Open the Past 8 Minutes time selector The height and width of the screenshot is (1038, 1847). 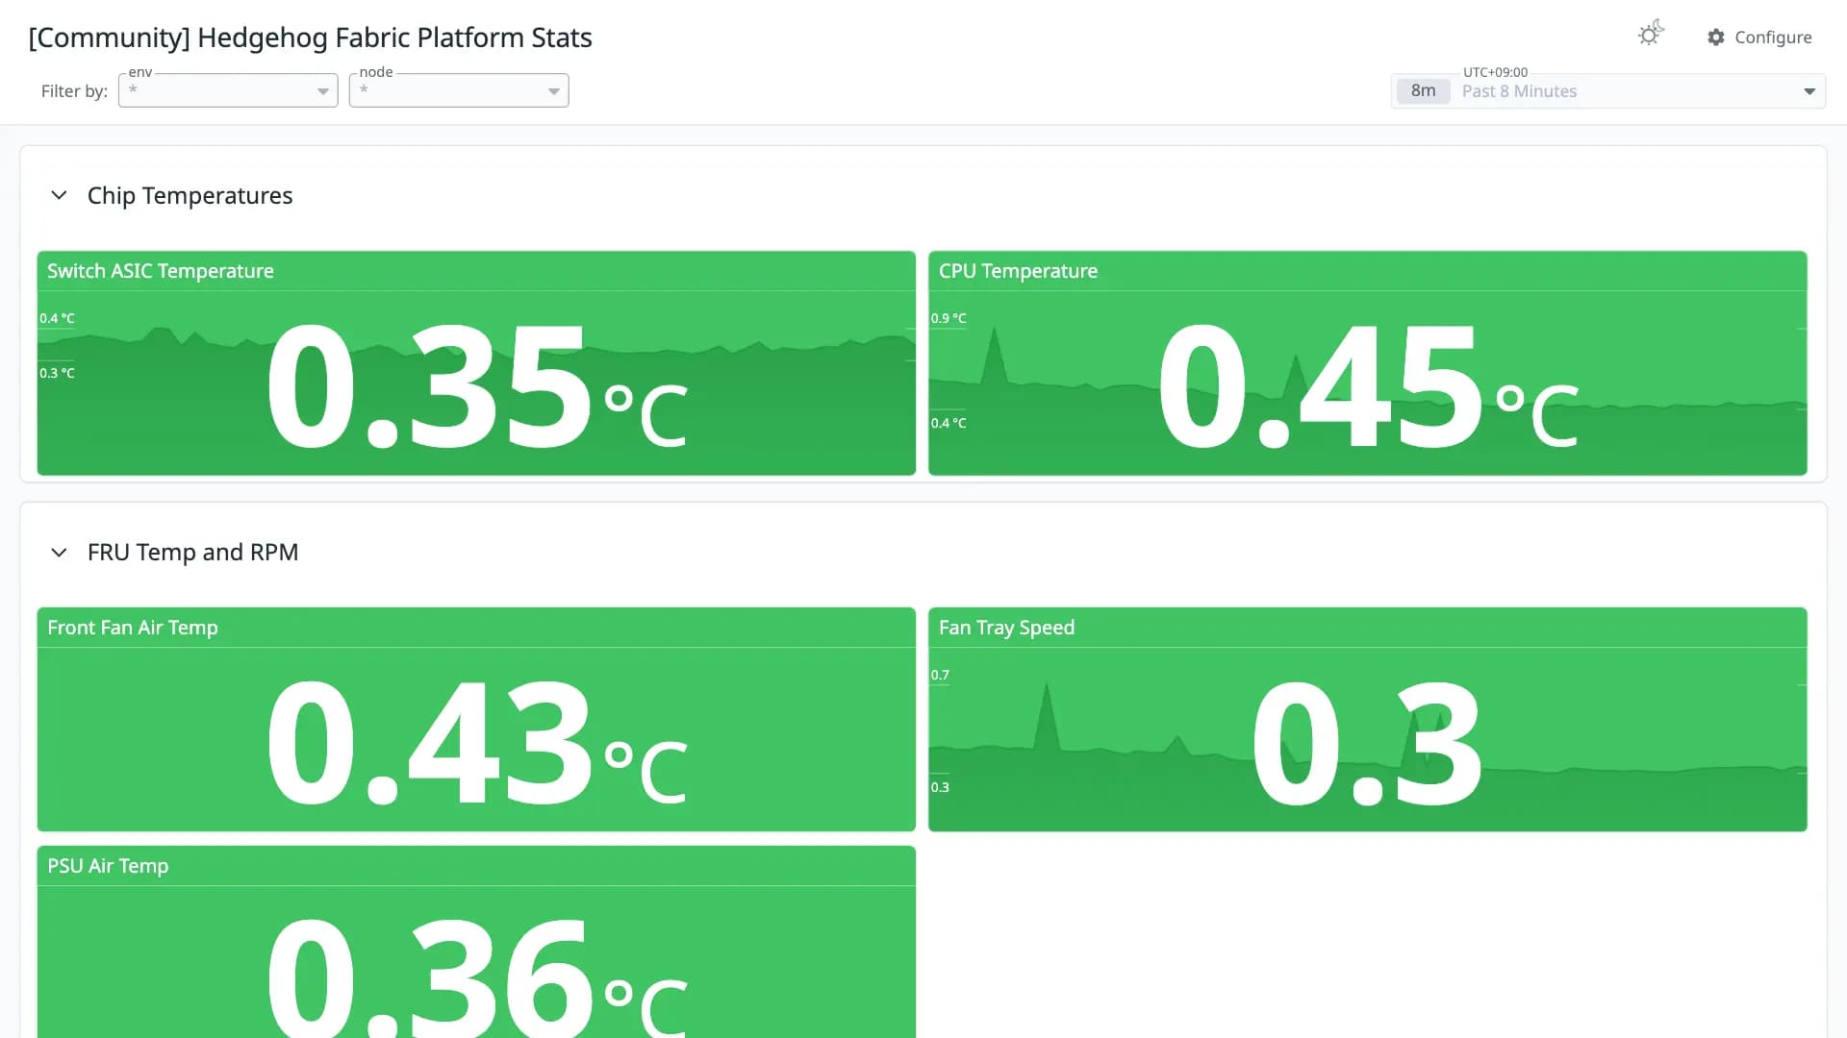pyautogui.click(x=1608, y=90)
